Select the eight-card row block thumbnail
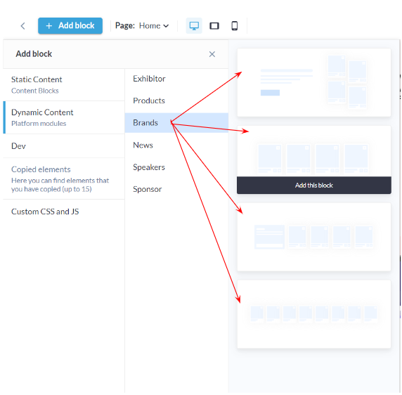402x395 pixels. [314, 314]
